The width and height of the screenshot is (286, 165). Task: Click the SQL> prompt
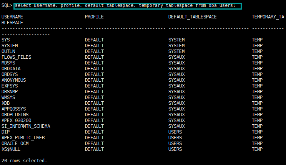(x=7, y=5)
